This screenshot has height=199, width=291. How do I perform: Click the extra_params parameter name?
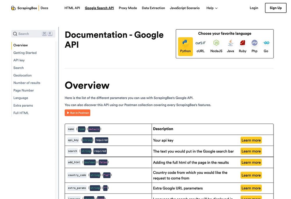77,188
